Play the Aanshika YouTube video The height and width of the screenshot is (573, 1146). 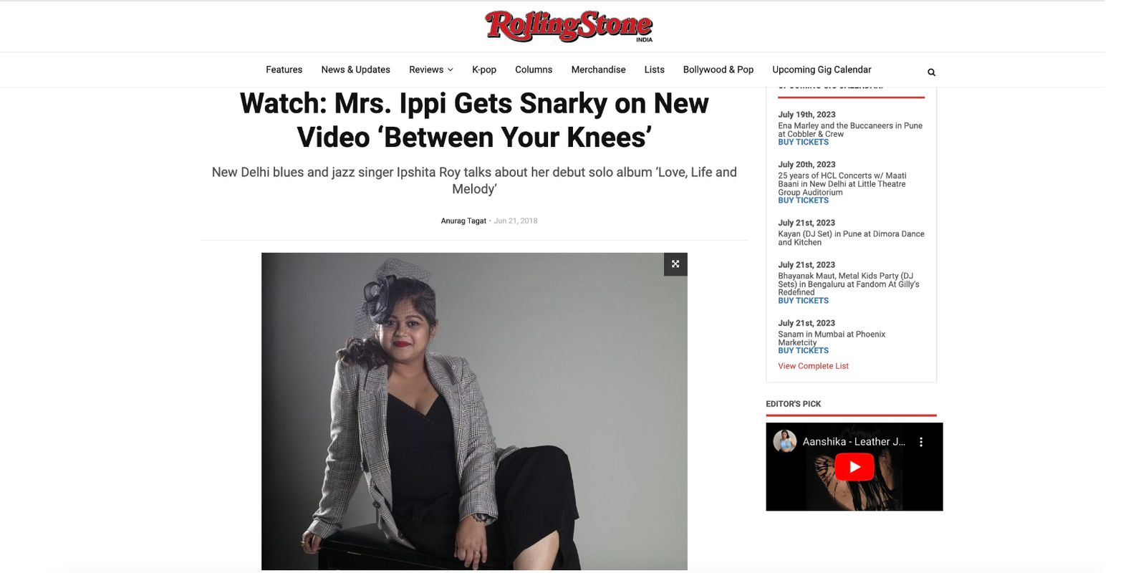point(854,467)
